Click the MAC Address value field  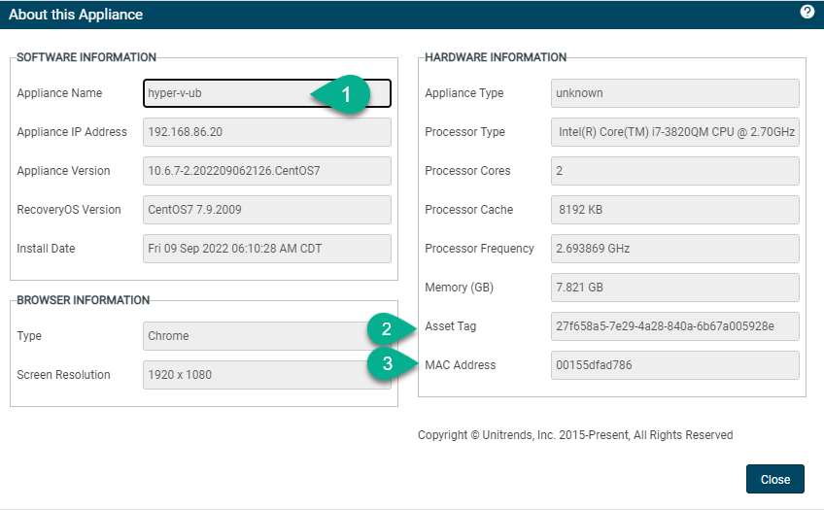(x=675, y=365)
